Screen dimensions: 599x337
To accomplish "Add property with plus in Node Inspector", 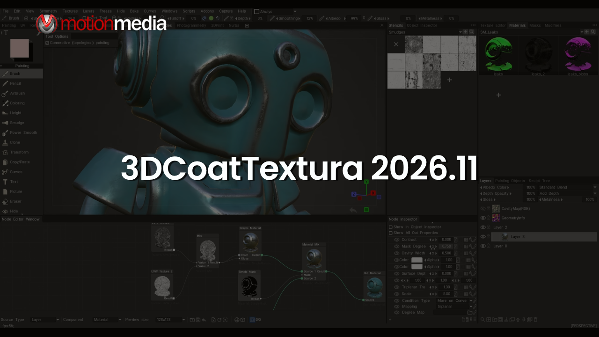I will click(390, 320).
